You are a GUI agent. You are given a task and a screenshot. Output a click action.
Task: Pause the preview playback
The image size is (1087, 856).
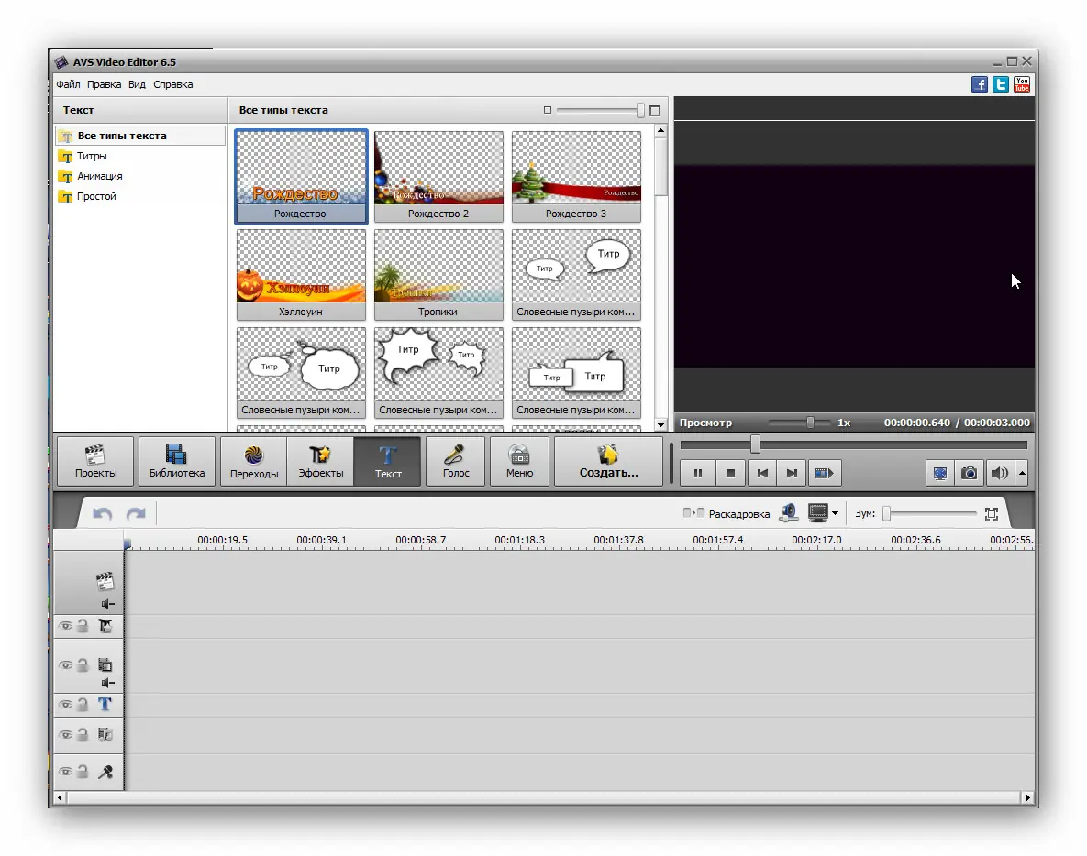[697, 473]
